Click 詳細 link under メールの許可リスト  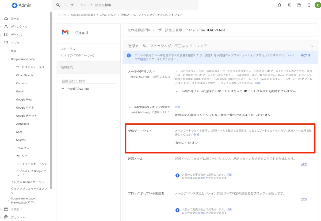(258, 83)
